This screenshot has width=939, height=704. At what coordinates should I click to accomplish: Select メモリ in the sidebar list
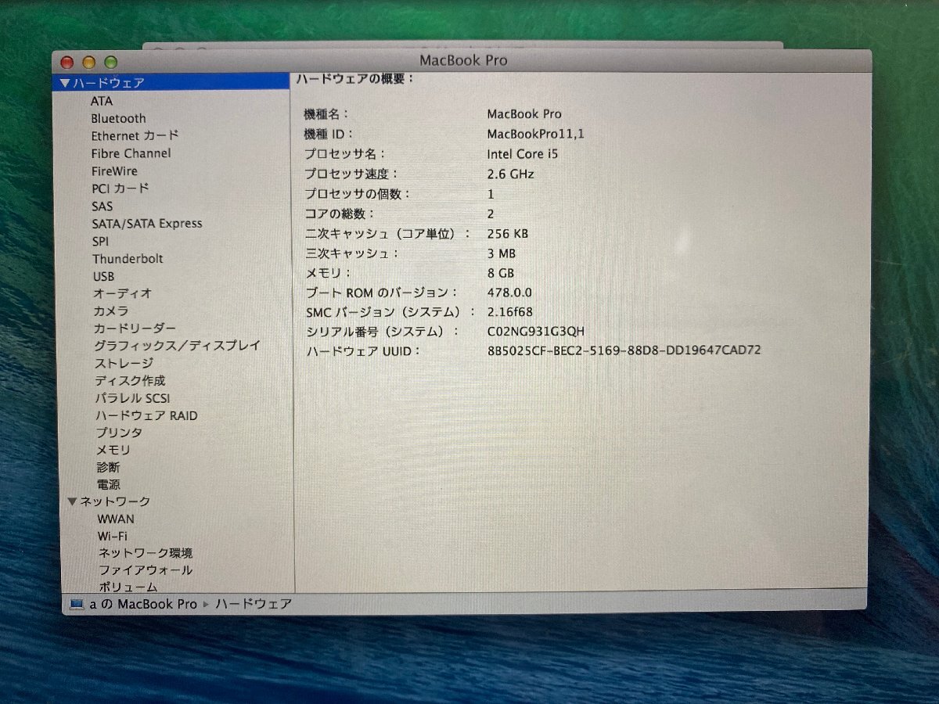click(x=113, y=450)
